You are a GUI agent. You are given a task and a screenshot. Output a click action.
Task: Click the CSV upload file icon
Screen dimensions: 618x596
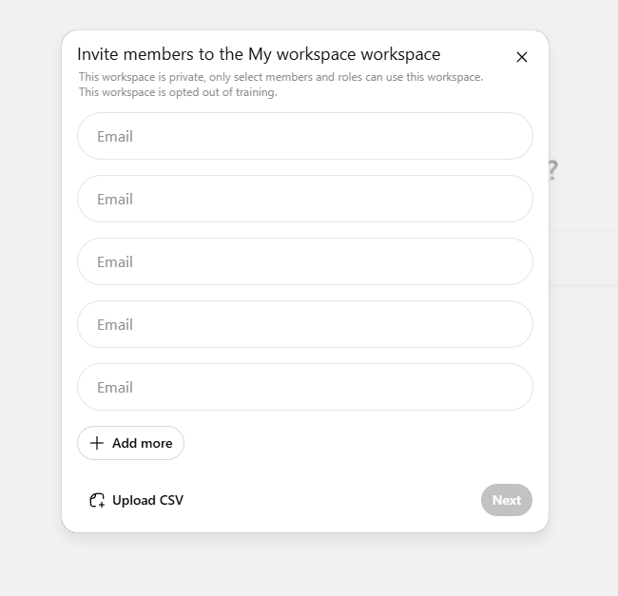tap(96, 500)
